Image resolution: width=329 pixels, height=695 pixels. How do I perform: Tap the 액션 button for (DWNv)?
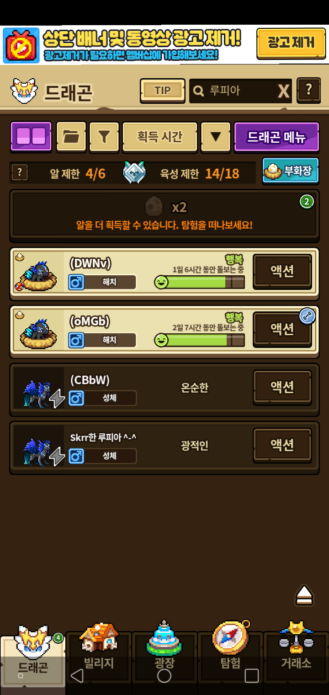pyautogui.click(x=283, y=271)
